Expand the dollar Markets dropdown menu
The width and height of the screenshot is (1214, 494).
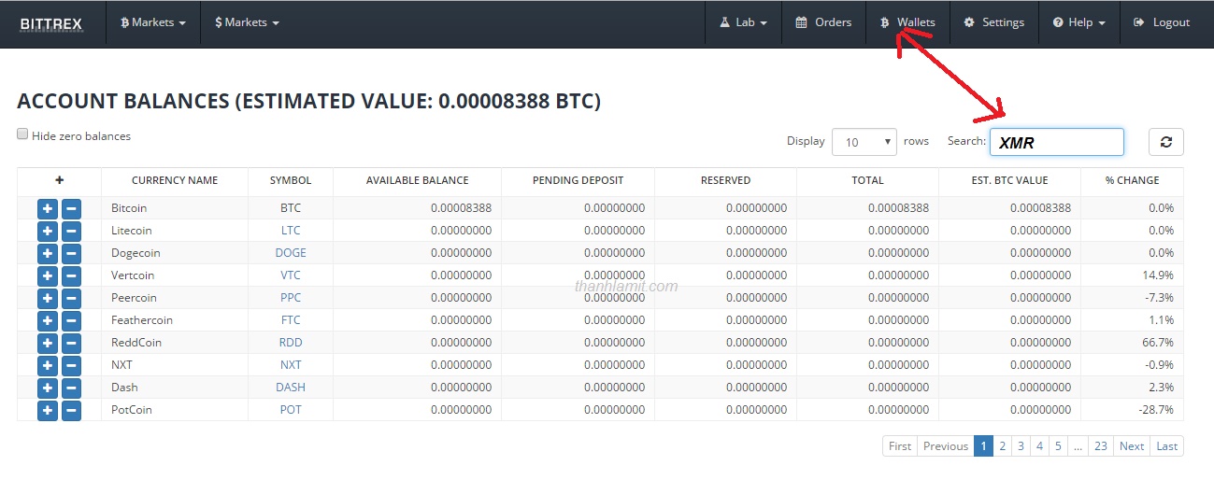[247, 22]
